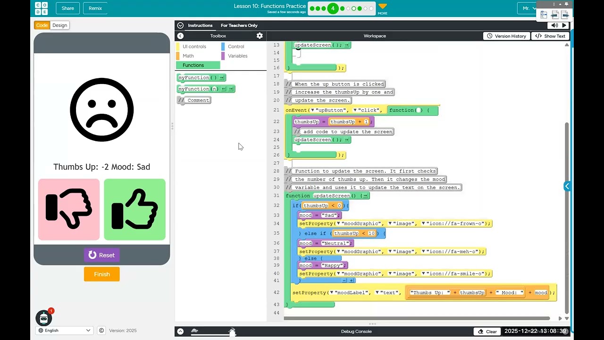The image size is (604, 340).
Task: Click the Reset button
Action: pos(102,255)
